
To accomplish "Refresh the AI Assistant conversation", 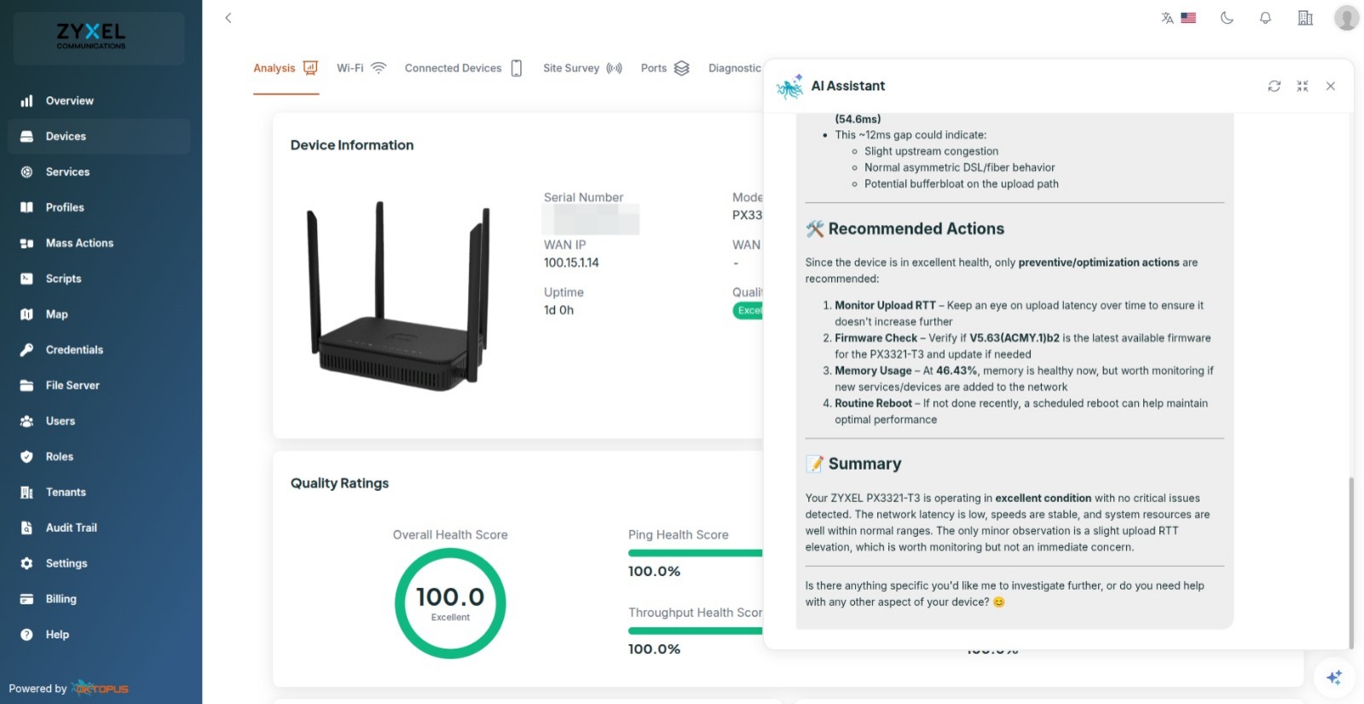I will tap(1274, 86).
